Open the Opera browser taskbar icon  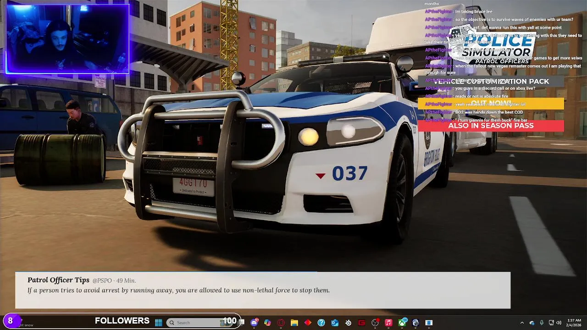pos(281,323)
